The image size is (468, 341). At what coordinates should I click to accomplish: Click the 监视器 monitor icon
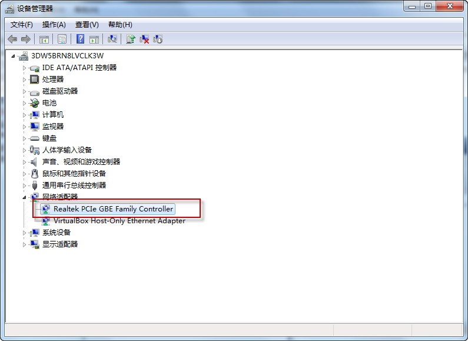[x=35, y=127]
